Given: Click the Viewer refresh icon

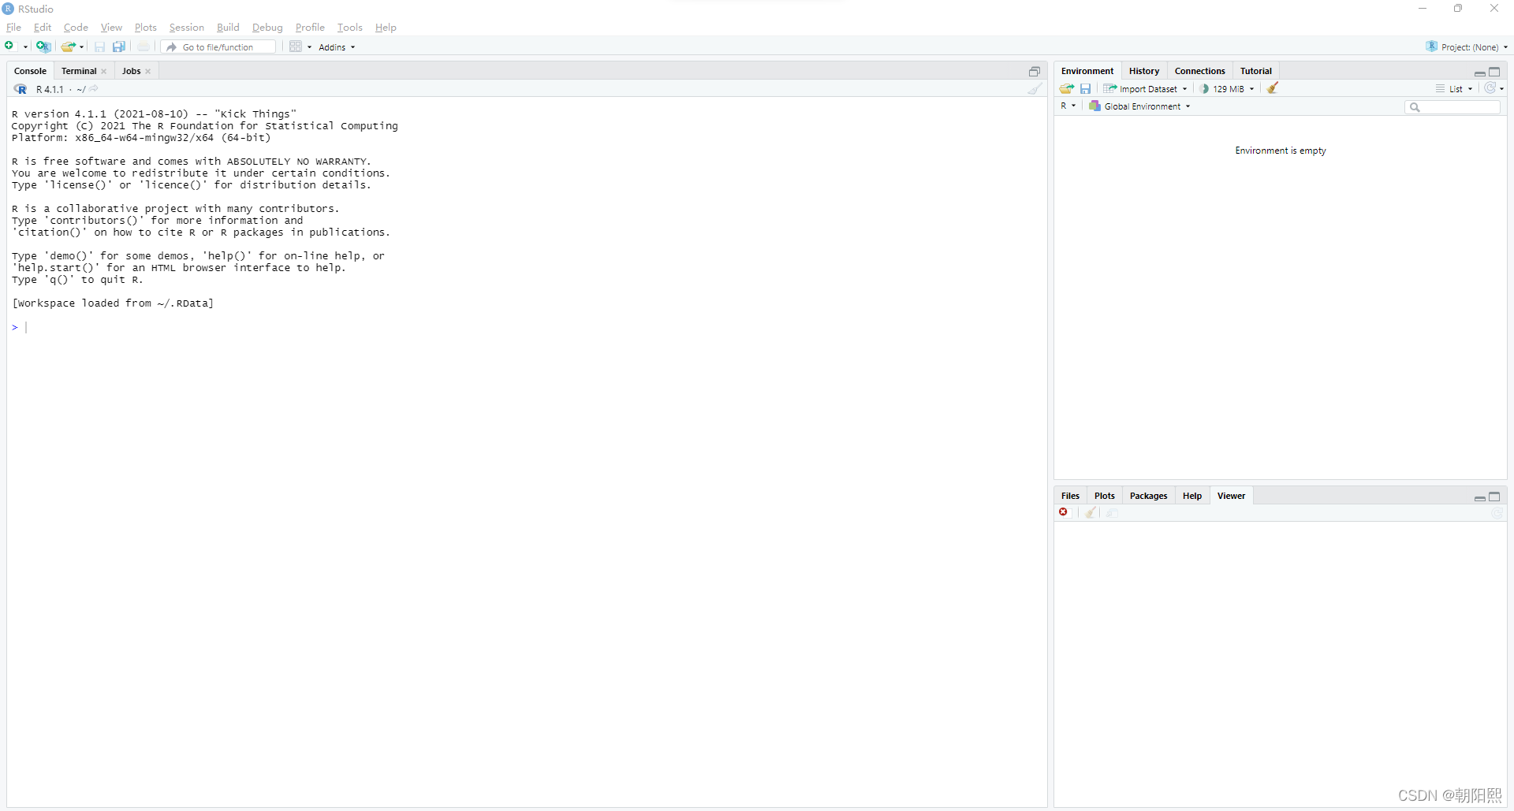Looking at the screenshot, I should tap(1497, 513).
